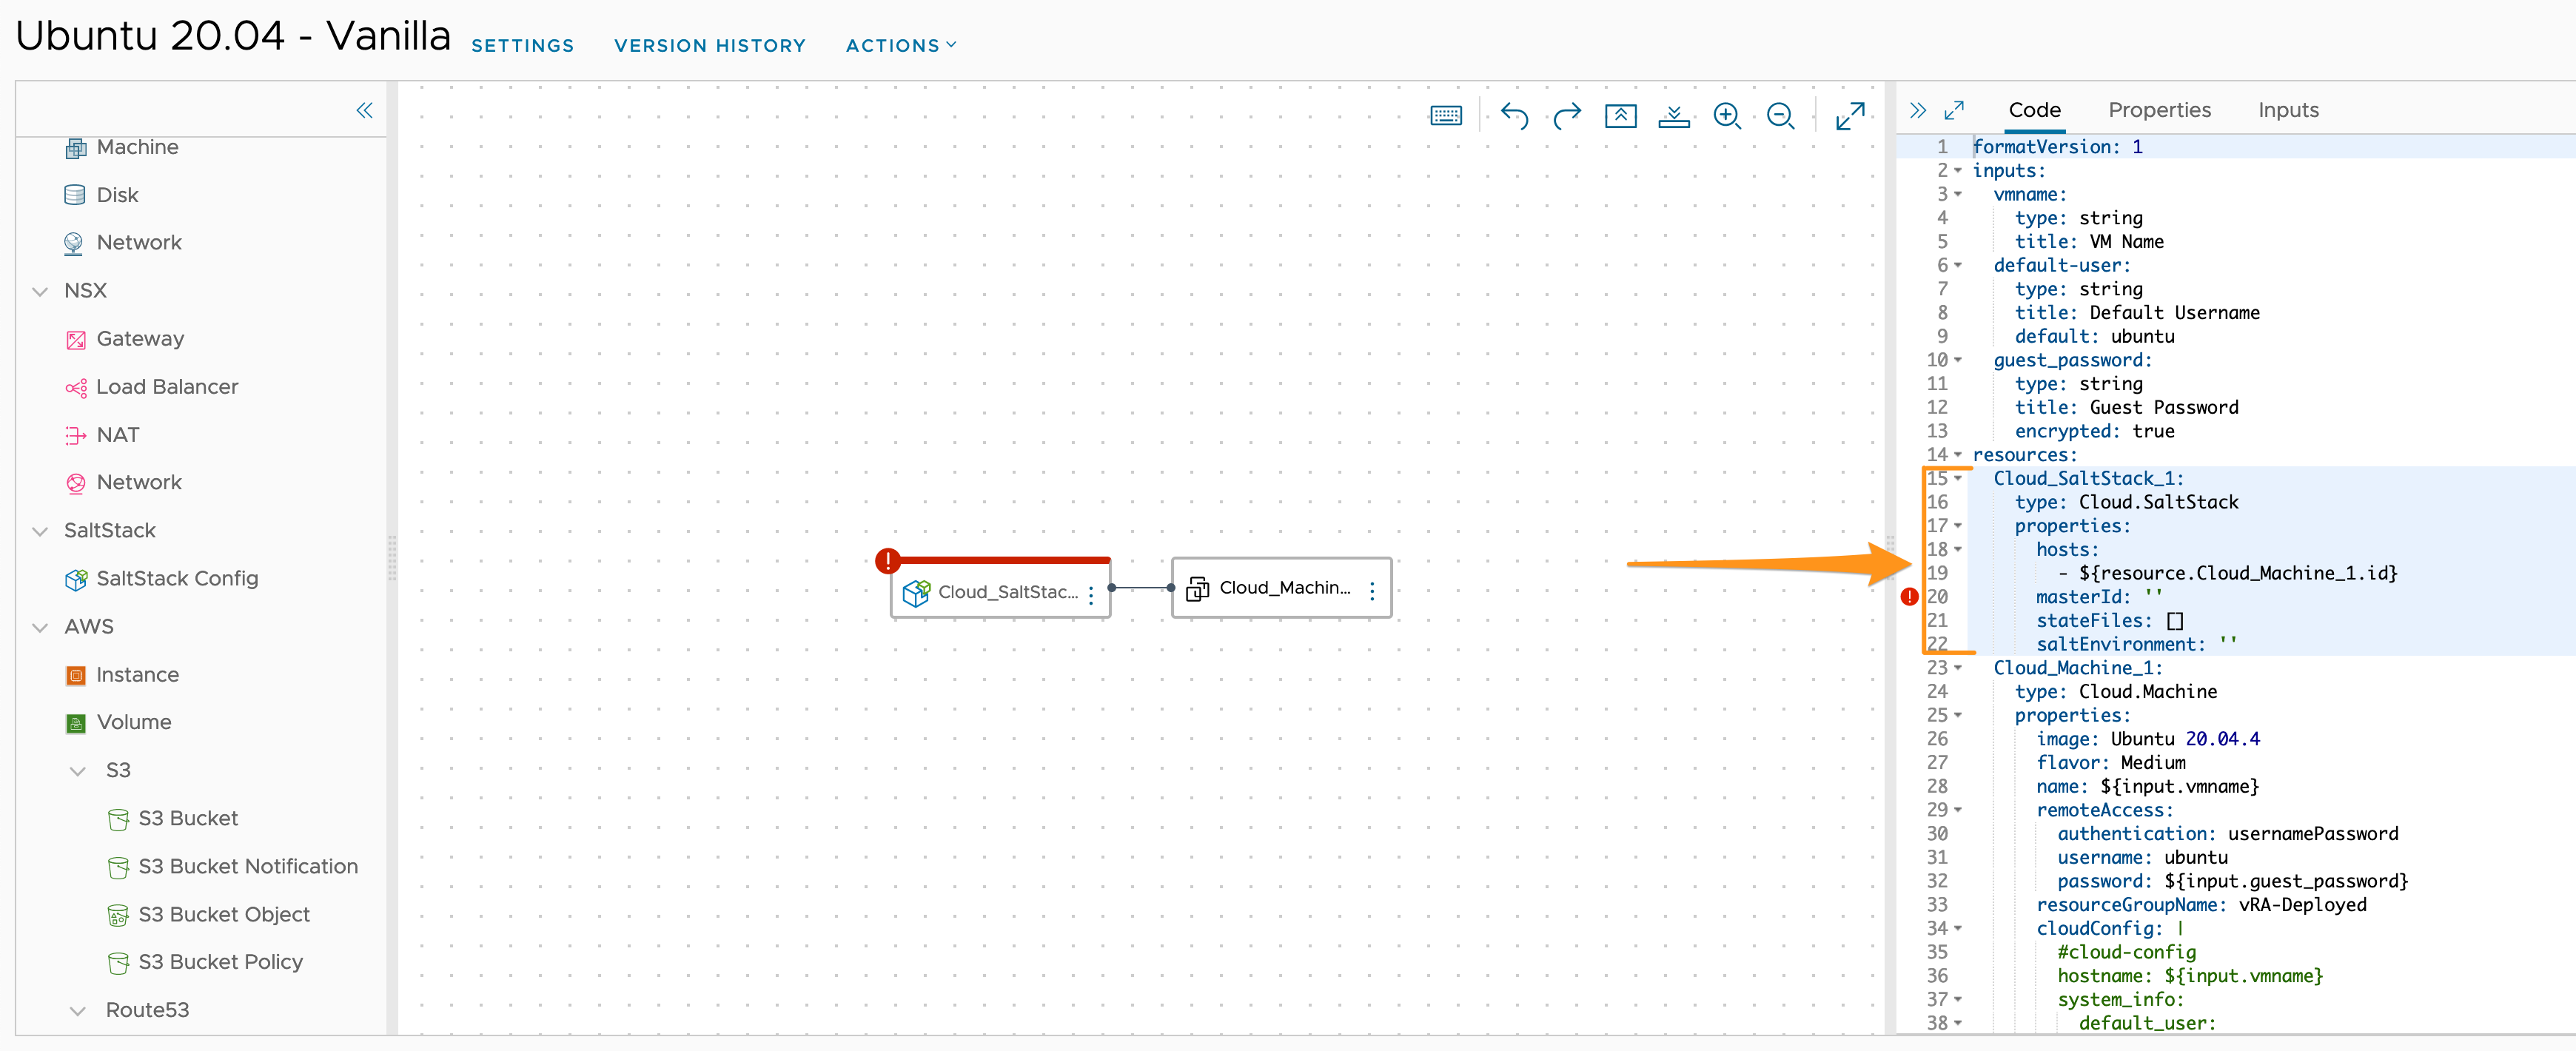Select the AWS Volume icon
This screenshot has height=1051, width=2576.
pos(75,723)
